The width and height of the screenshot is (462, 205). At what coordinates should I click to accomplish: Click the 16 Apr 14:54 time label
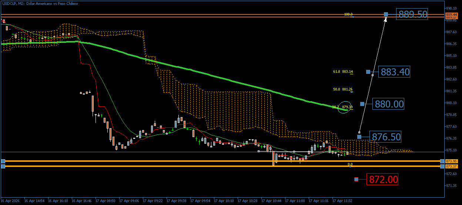pos(34,201)
